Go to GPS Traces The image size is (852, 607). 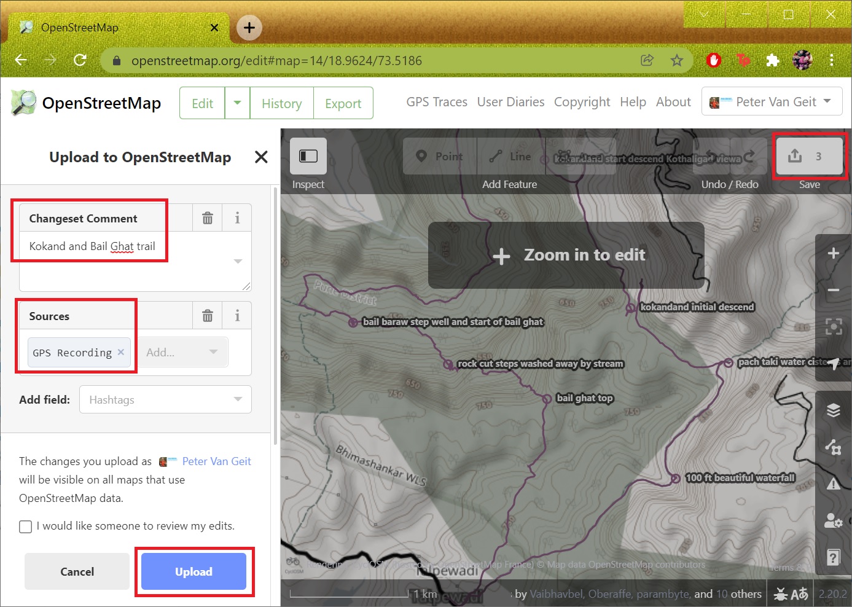pos(437,102)
